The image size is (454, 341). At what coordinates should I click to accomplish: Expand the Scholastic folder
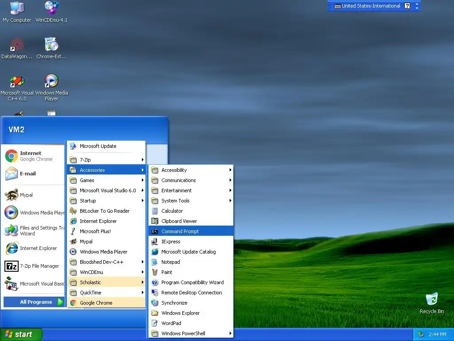point(106,282)
